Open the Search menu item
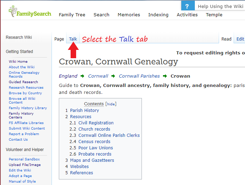 [101, 15]
